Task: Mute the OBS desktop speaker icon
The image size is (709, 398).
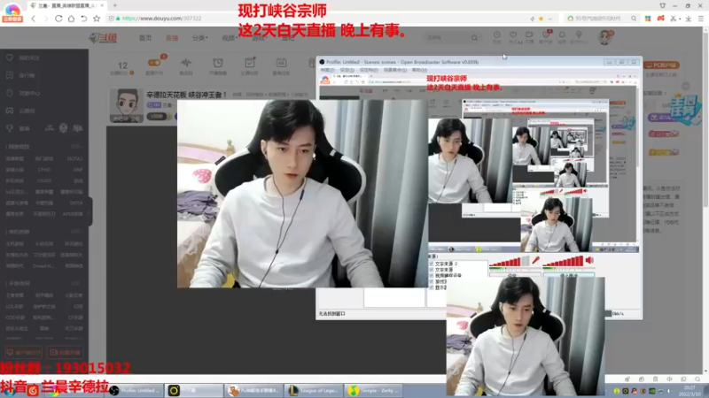Action: (589, 260)
